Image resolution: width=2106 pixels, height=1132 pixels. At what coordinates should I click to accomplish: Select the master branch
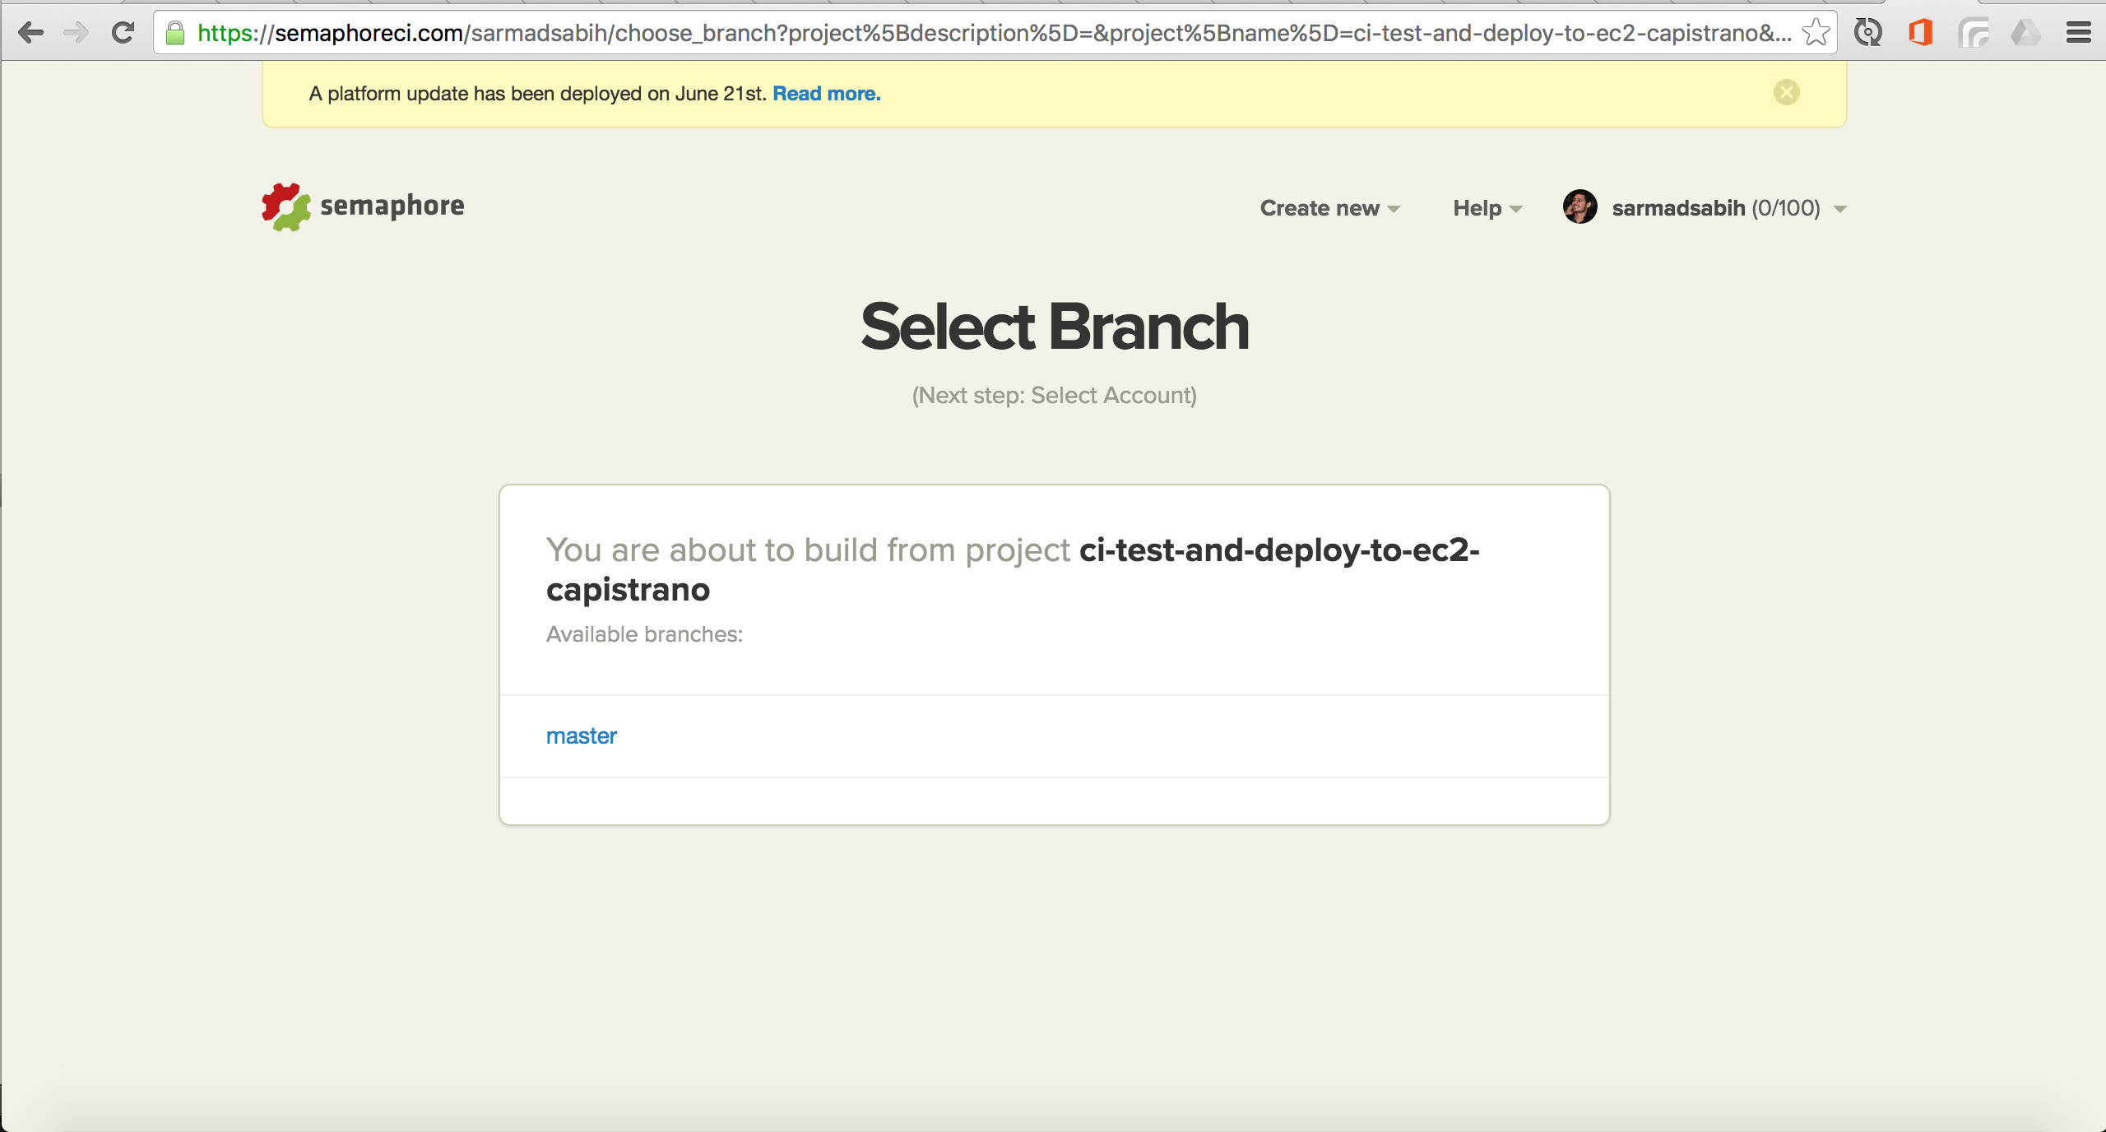582,735
